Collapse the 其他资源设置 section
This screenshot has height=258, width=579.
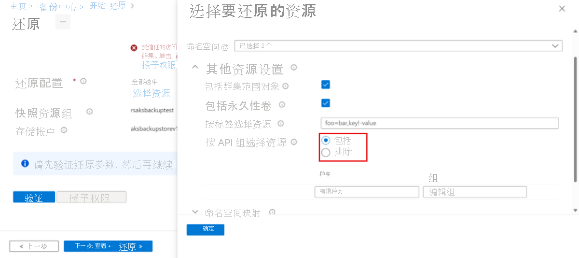click(x=195, y=67)
